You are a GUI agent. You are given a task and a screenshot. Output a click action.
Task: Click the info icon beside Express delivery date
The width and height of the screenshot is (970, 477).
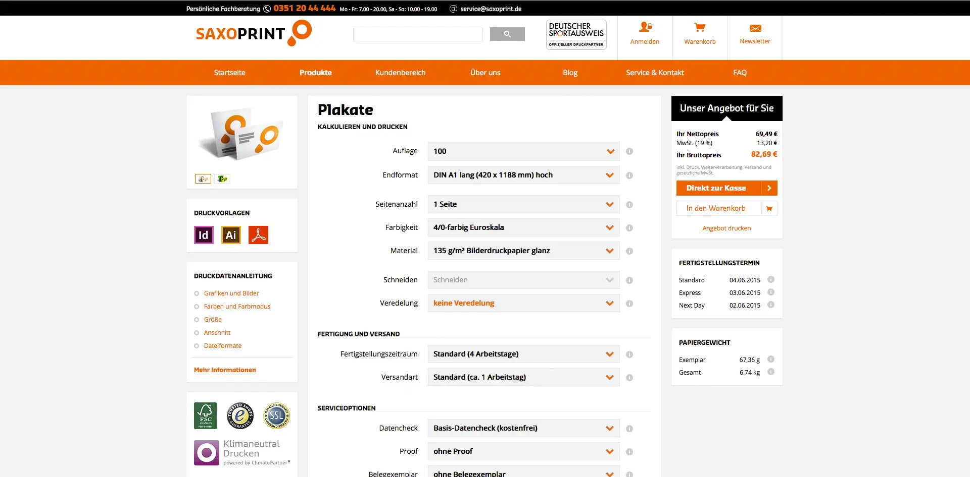click(771, 292)
